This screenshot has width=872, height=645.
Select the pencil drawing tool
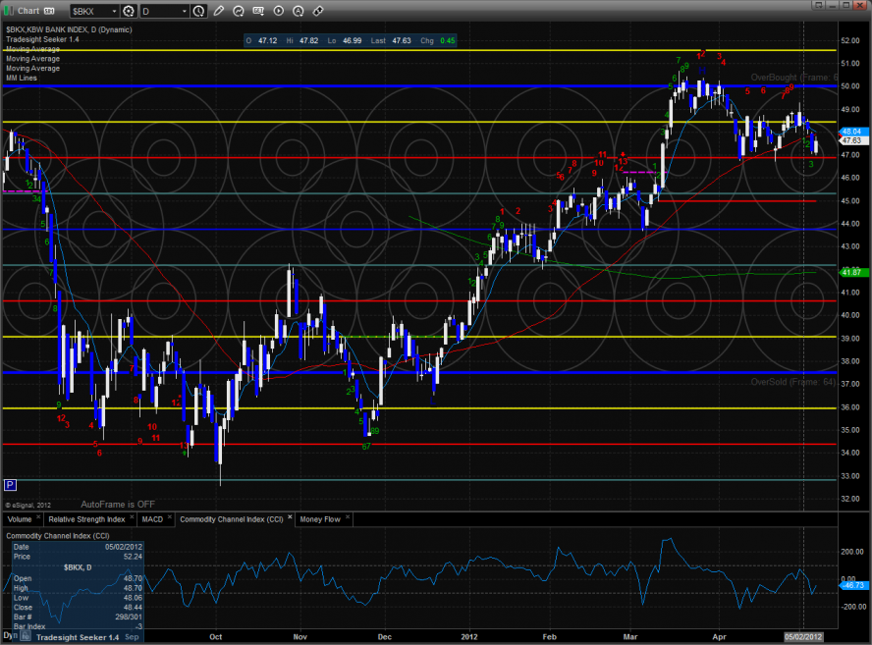click(217, 11)
